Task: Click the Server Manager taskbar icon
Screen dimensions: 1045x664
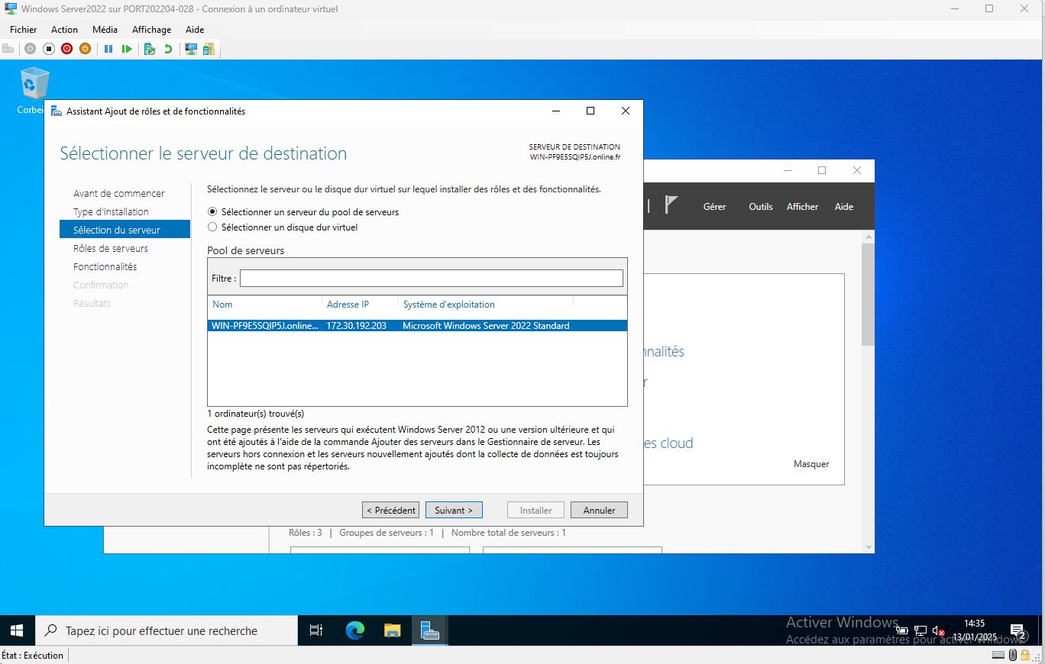Action: [429, 630]
